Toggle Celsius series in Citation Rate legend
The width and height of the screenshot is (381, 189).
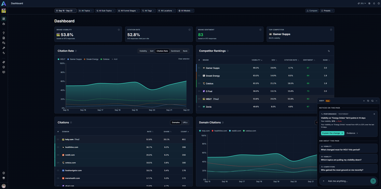click(x=105, y=59)
